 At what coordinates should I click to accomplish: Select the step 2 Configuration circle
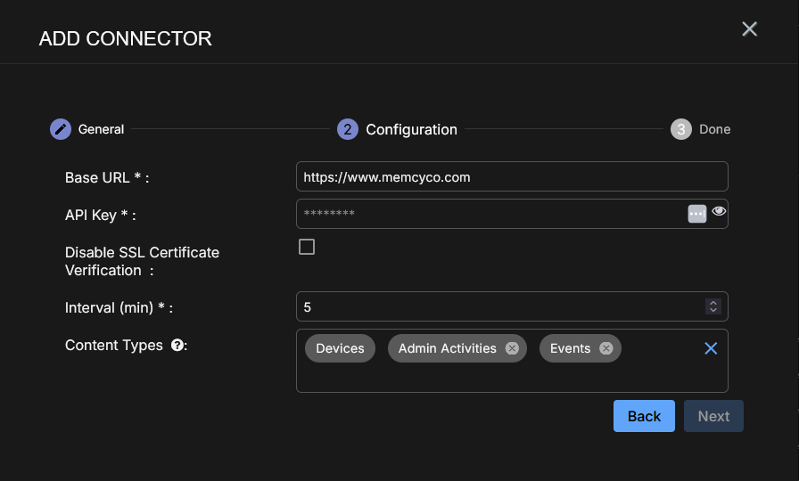tap(347, 129)
